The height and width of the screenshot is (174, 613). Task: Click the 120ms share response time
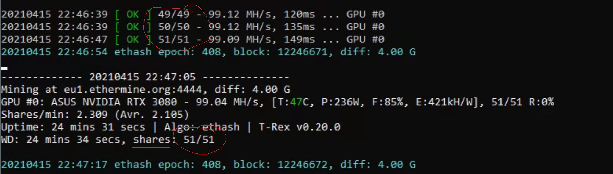tap(299, 14)
